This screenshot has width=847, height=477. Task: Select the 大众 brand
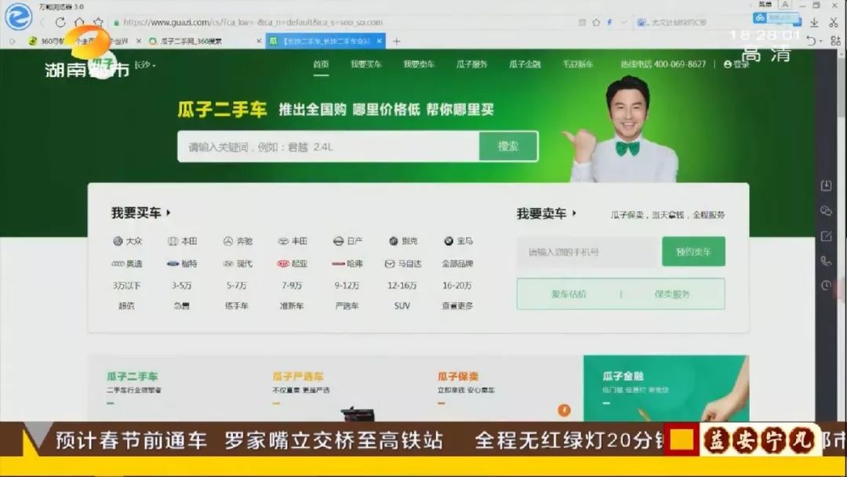click(128, 241)
